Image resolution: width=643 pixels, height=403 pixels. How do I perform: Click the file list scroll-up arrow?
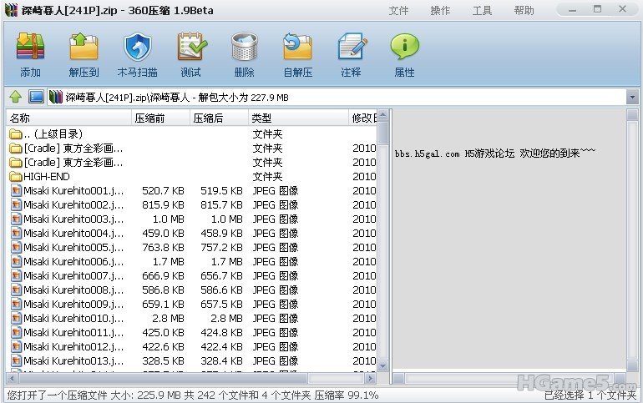[x=382, y=115]
